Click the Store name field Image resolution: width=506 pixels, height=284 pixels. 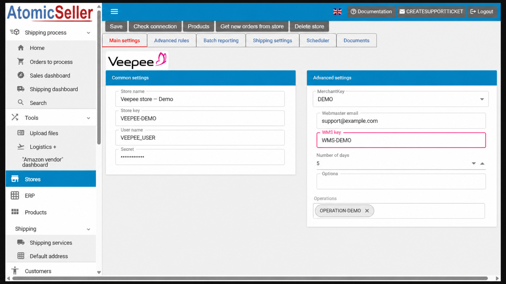[x=200, y=99]
